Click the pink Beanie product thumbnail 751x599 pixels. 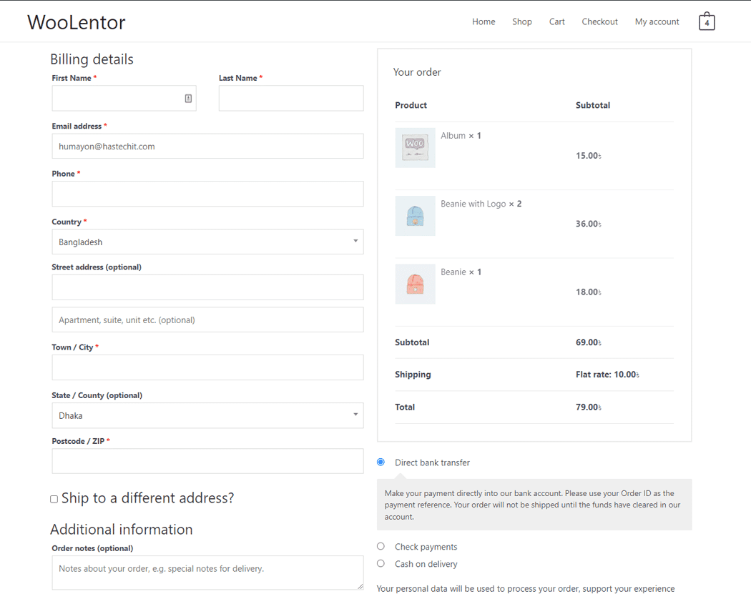coord(415,284)
